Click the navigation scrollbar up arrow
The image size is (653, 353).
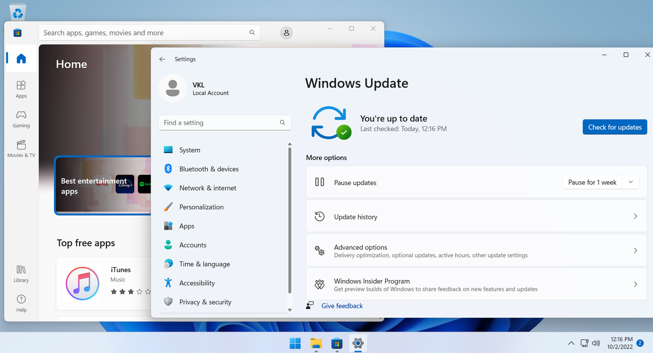pyautogui.click(x=290, y=144)
